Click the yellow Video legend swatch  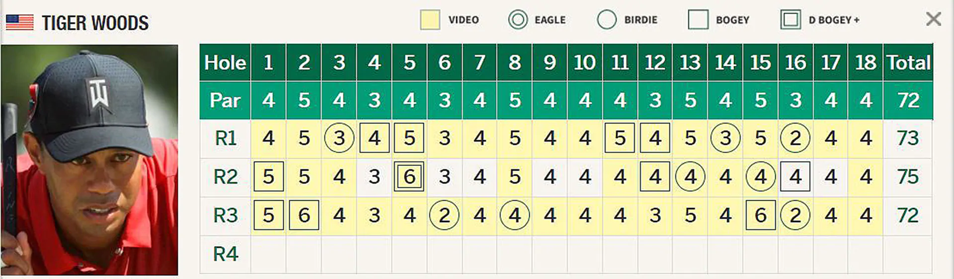430,20
